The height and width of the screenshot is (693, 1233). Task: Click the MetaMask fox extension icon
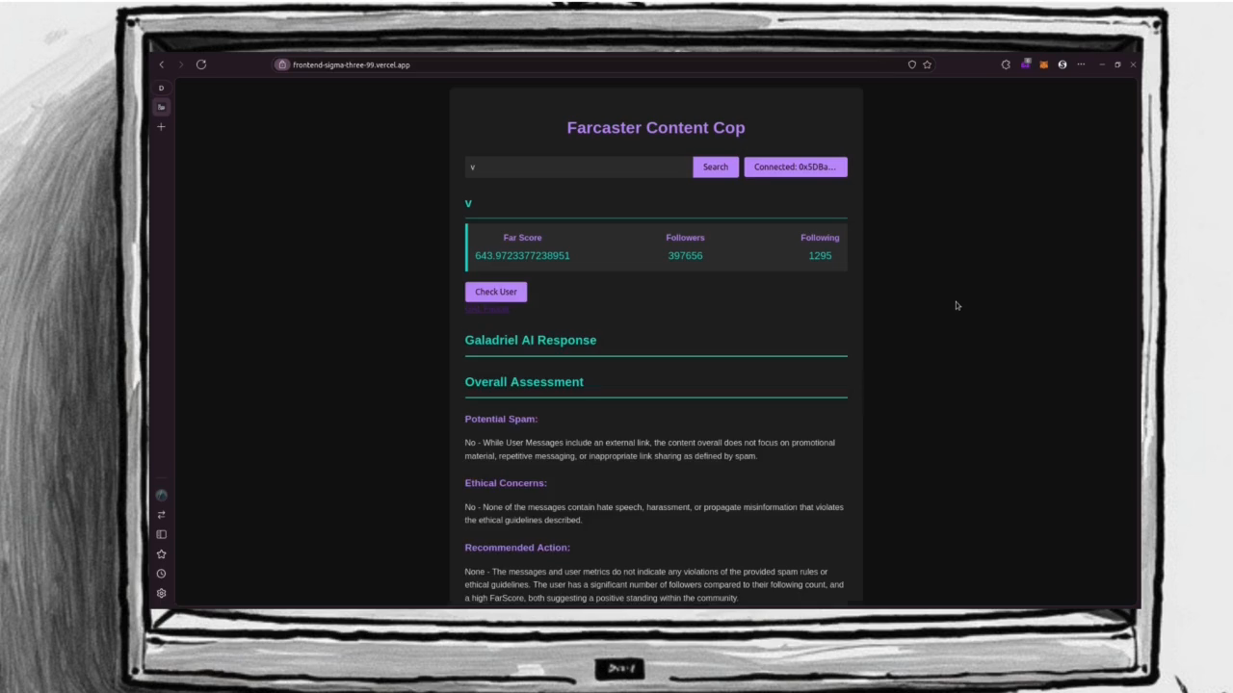1043,64
